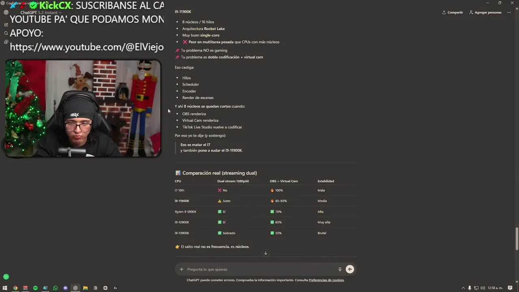Open the Preferencias de cookies link
519x292 pixels.
(x=326, y=280)
